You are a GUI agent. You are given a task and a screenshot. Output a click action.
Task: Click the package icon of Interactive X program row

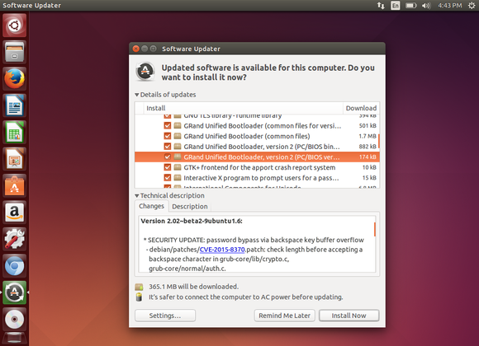tap(178, 178)
